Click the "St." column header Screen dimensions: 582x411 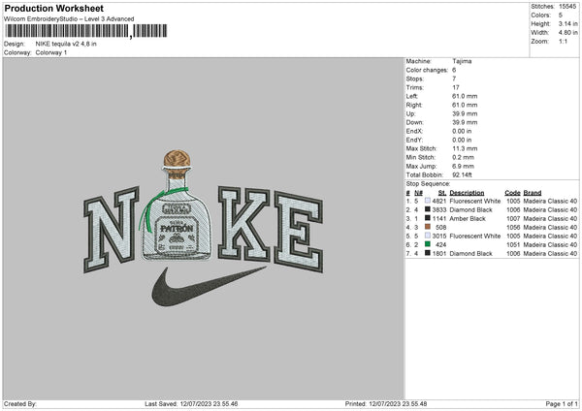pyautogui.click(x=442, y=193)
